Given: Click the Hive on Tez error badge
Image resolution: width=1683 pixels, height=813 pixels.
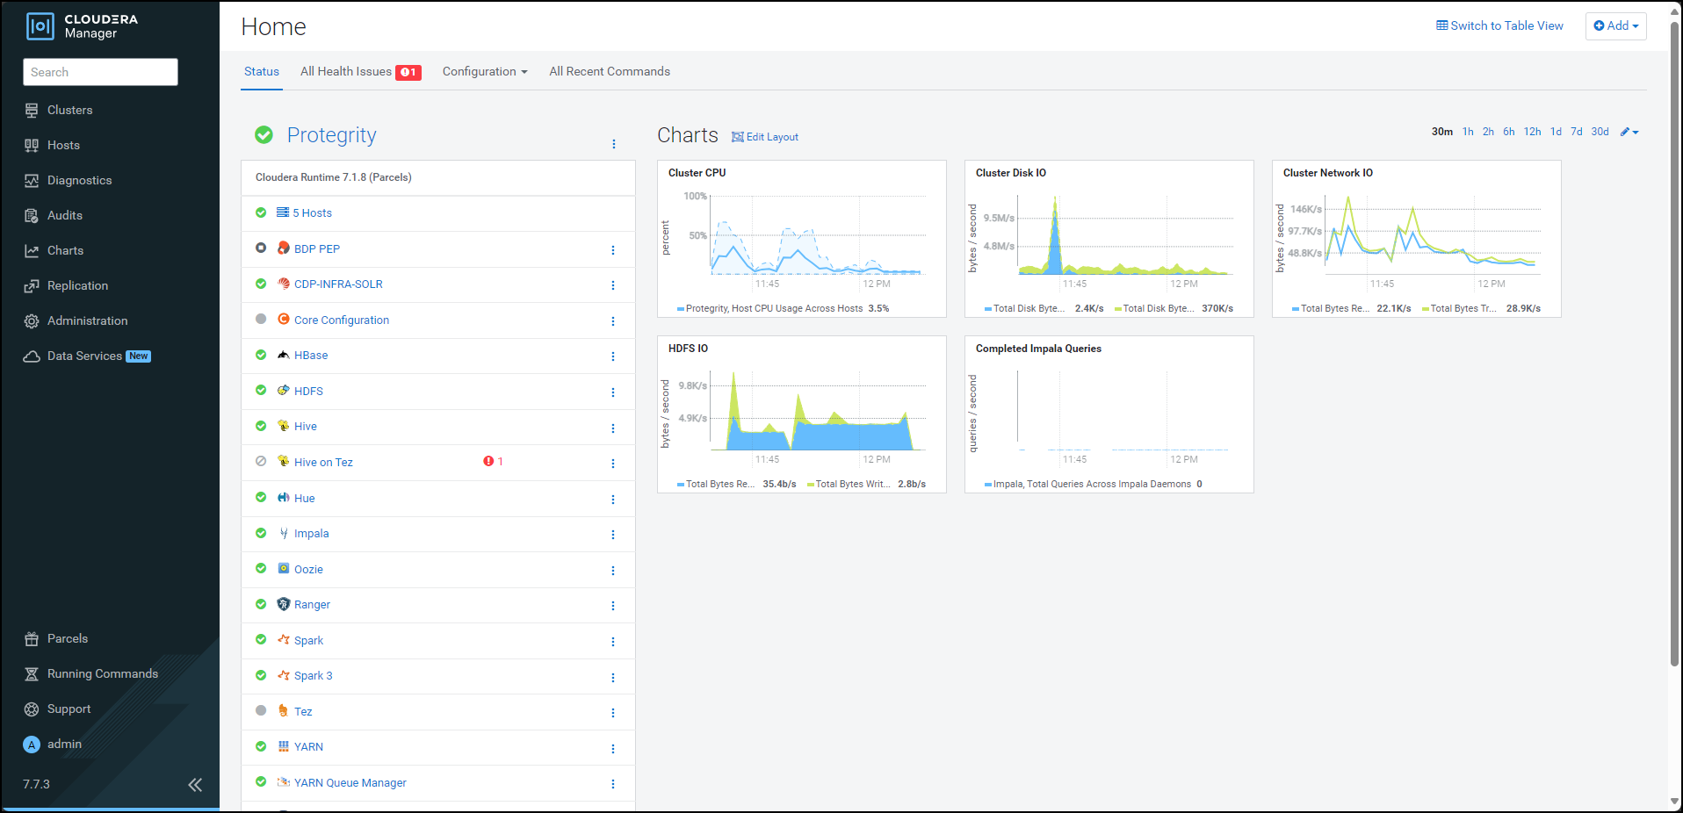Looking at the screenshot, I should [x=493, y=462].
